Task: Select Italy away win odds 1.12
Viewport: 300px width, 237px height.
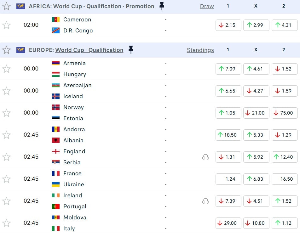Action: (284, 223)
